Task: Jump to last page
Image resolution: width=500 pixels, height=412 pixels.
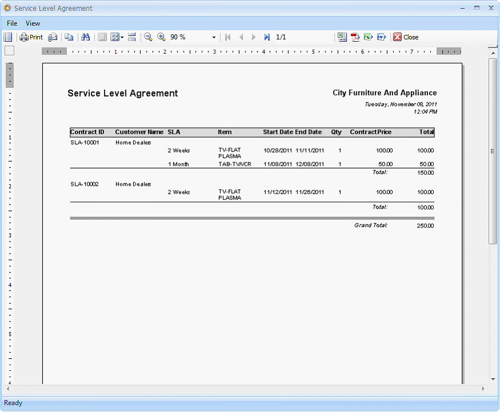Action: (267, 37)
